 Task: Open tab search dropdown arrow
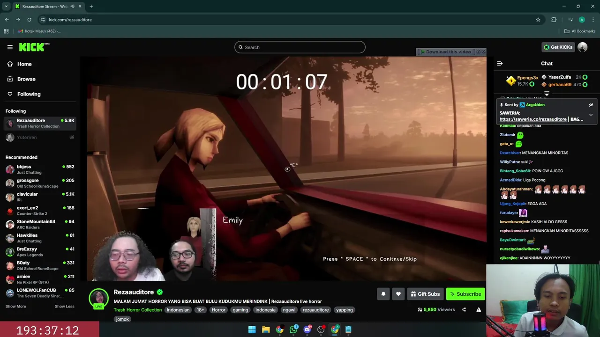[x=6, y=7]
